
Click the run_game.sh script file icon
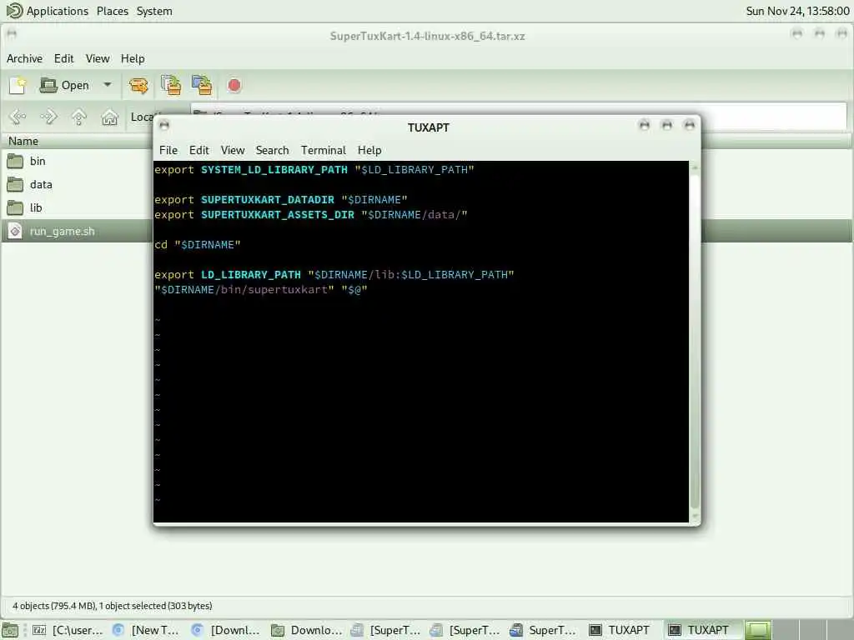tap(15, 232)
